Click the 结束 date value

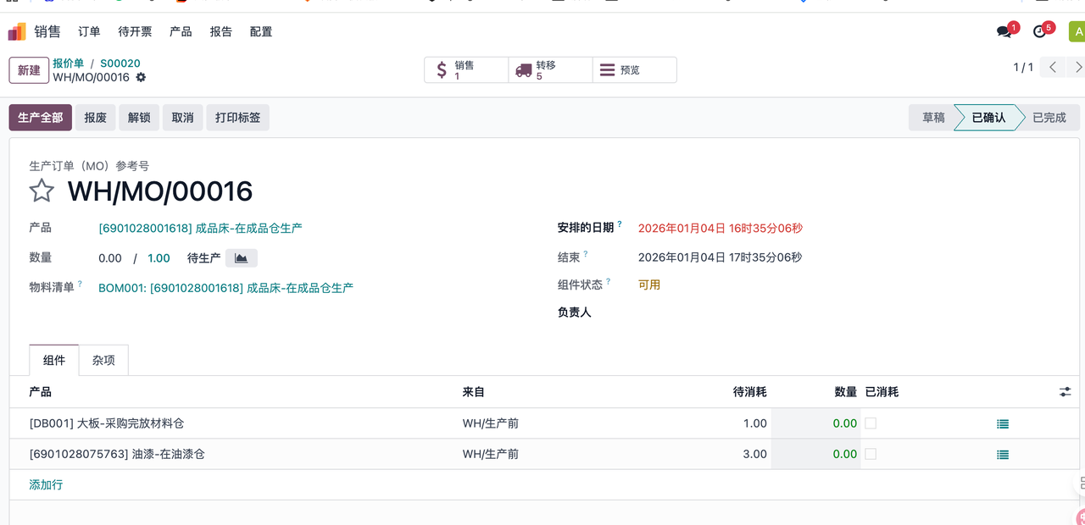point(721,257)
